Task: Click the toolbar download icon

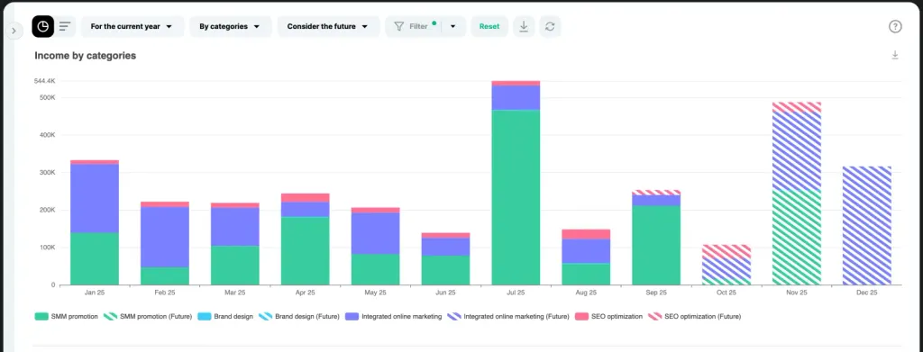Action: tap(524, 26)
